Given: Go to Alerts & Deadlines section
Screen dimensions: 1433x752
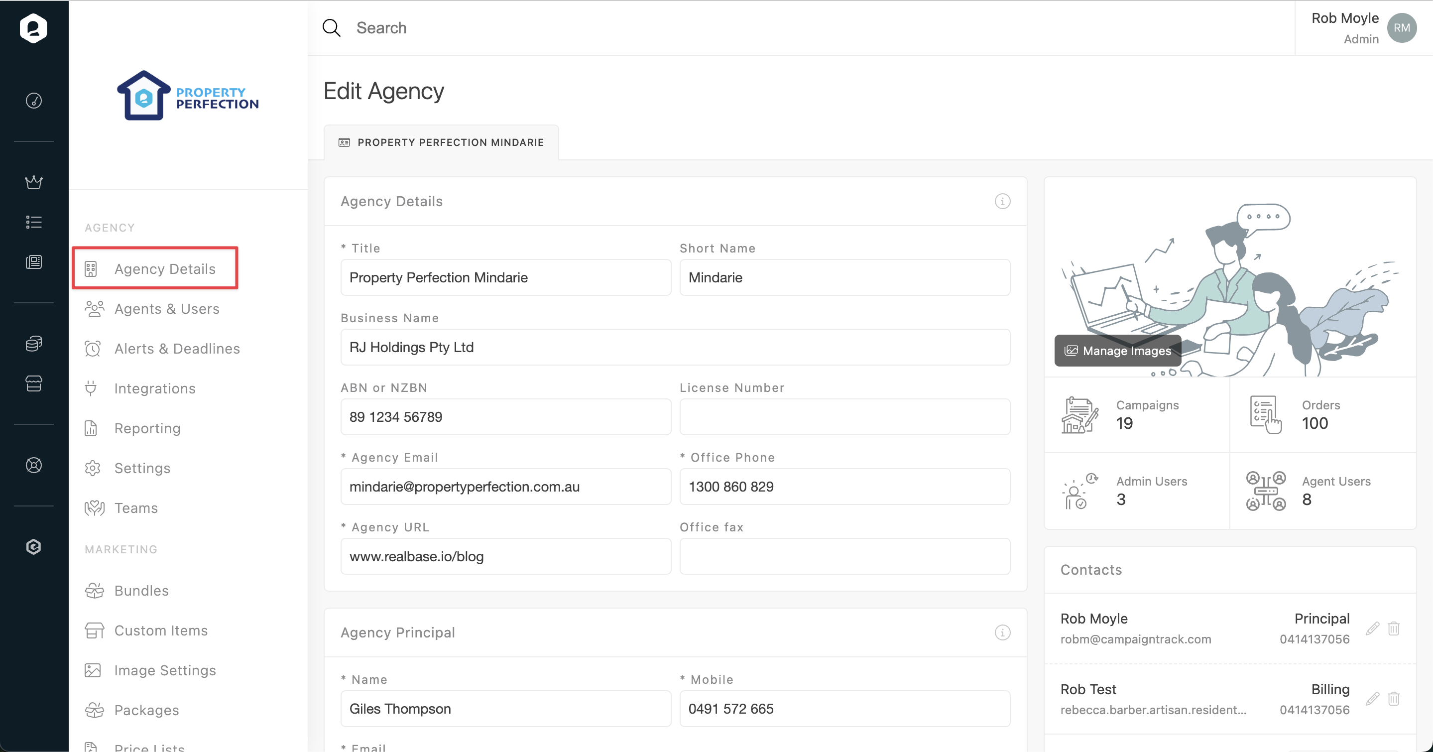Looking at the screenshot, I should pos(177,349).
